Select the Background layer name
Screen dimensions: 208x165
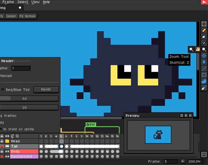[x=24, y=156]
